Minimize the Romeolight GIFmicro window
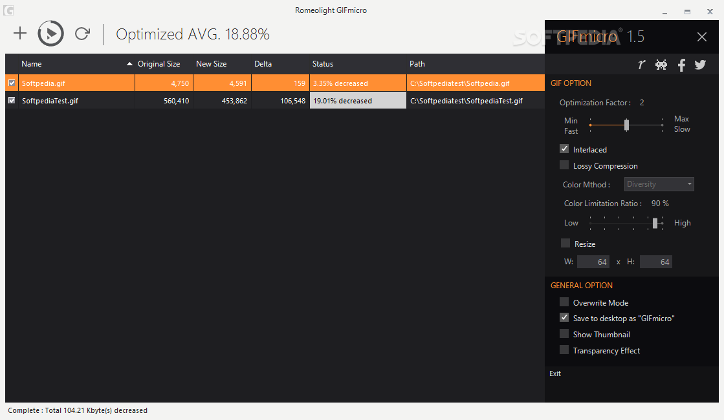Viewport: 724px width, 420px height. [664, 12]
